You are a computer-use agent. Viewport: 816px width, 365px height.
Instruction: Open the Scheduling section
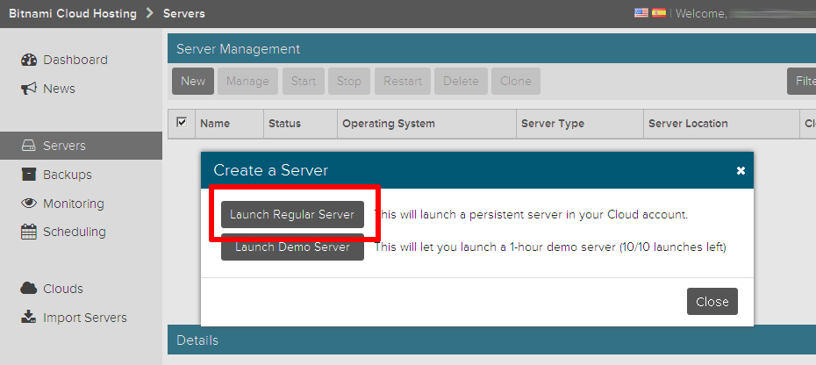(x=75, y=232)
